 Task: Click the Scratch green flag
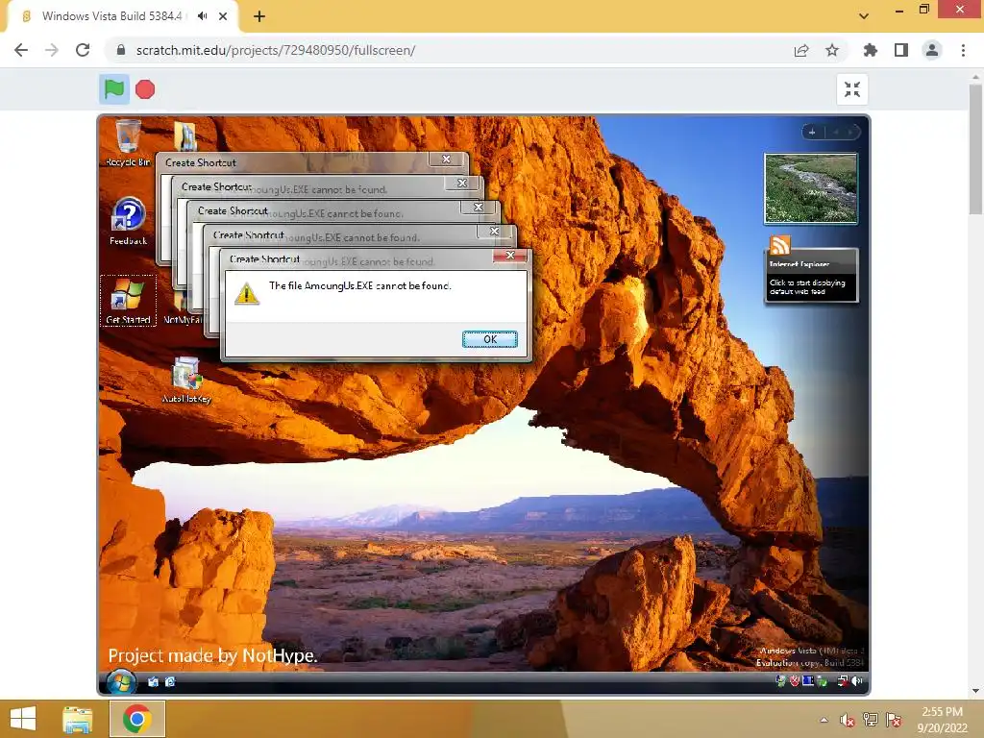click(x=114, y=89)
